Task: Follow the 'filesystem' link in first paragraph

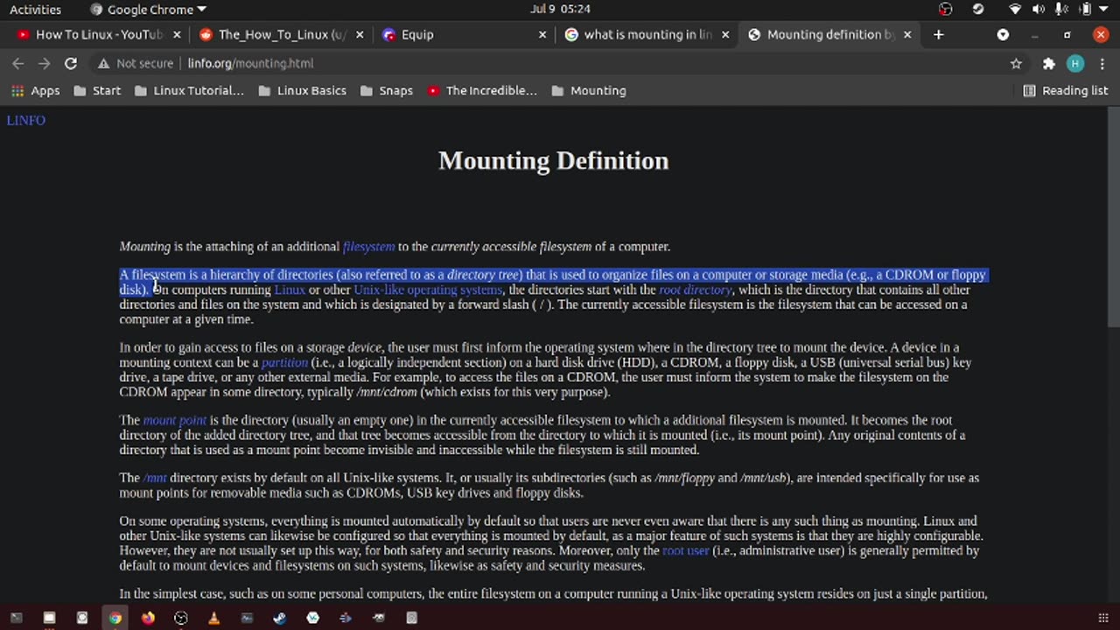Action: [x=368, y=247]
